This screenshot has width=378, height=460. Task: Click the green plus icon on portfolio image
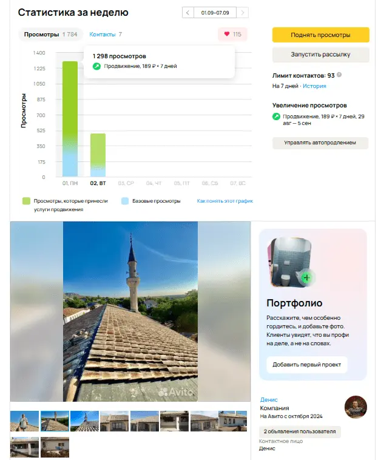click(306, 277)
